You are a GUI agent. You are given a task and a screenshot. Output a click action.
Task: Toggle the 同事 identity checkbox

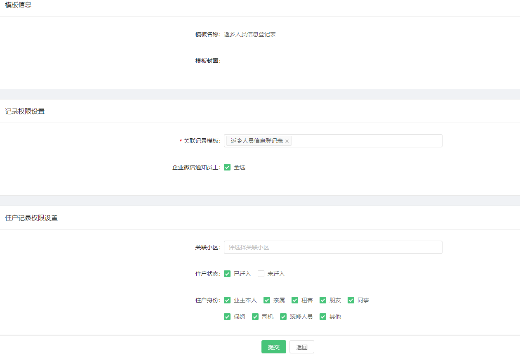click(351, 300)
